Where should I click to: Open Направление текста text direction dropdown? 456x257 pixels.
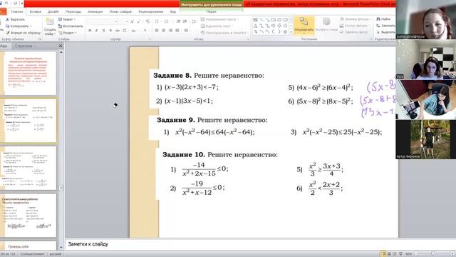(219, 19)
